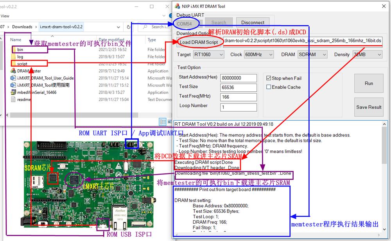This screenshot has width=391, height=241.
Task: Click the Run button
Action: pyautogui.click(x=369, y=83)
